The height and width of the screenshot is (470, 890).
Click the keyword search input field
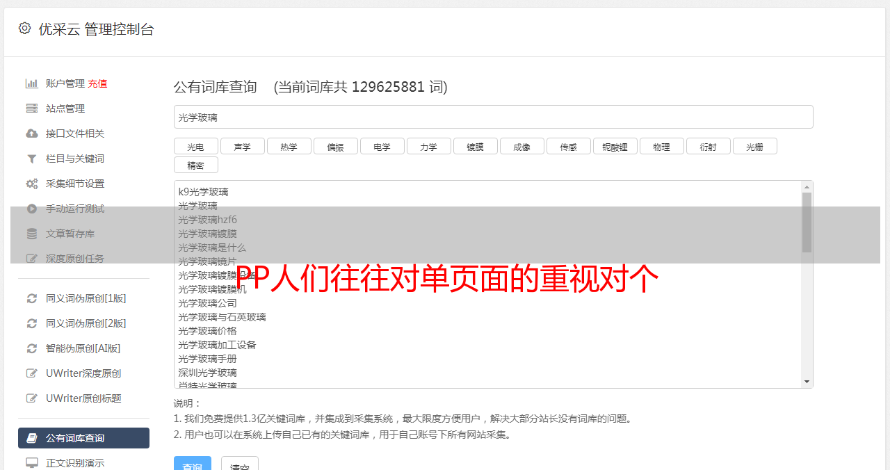pos(494,117)
